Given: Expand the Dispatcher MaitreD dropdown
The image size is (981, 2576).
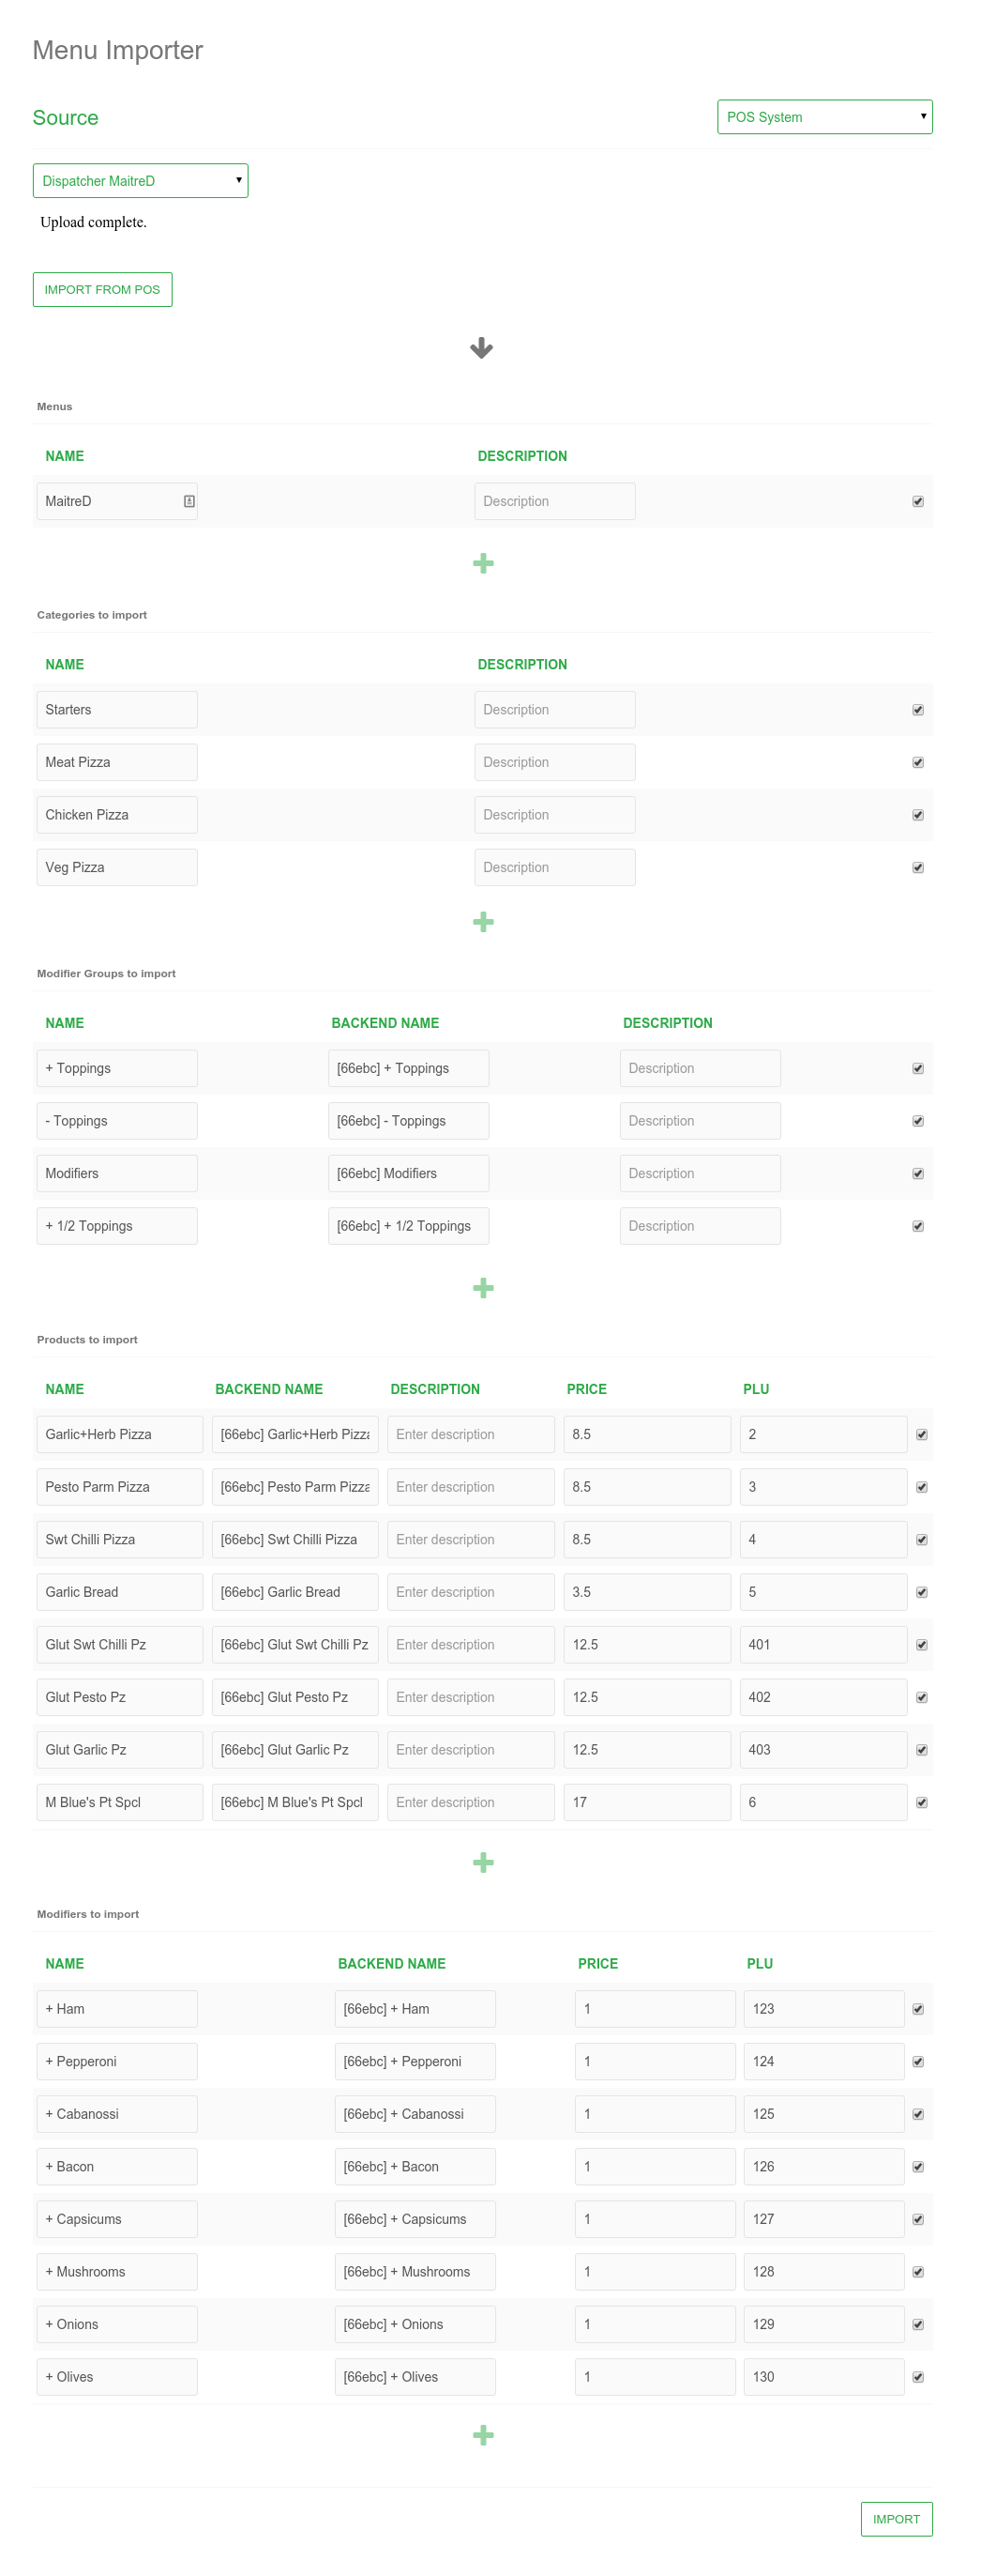Looking at the screenshot, I should (140, 181).
